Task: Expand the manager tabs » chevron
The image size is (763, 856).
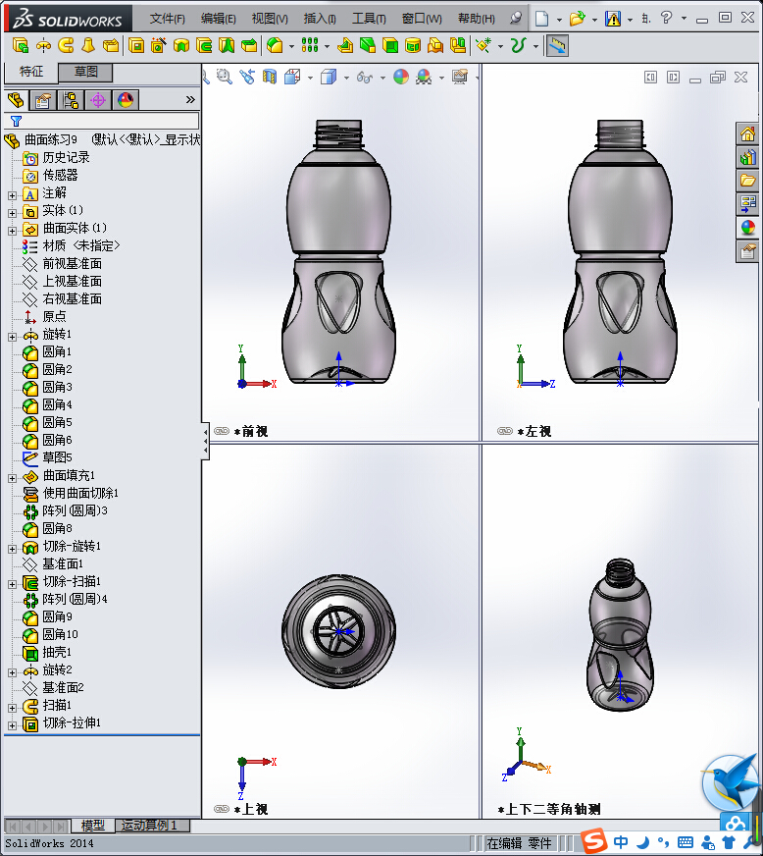Action: (x=190, y=99)
